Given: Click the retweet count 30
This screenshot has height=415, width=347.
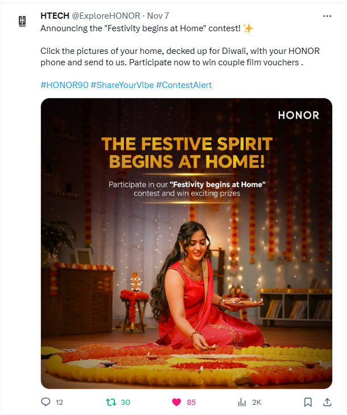Looking at the screenshot, I should pos(125,403).
